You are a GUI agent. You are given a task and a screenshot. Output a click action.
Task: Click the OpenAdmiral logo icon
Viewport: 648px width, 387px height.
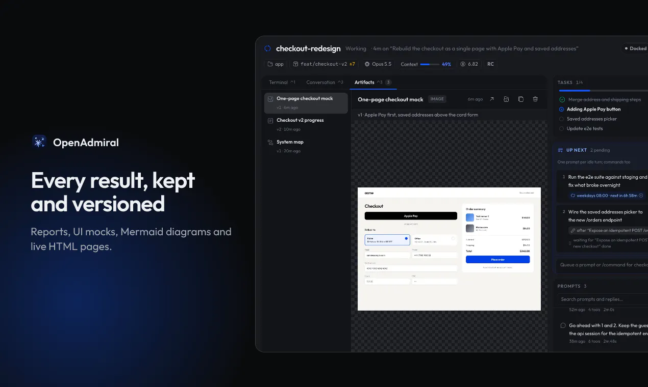[x=39, y=142]
